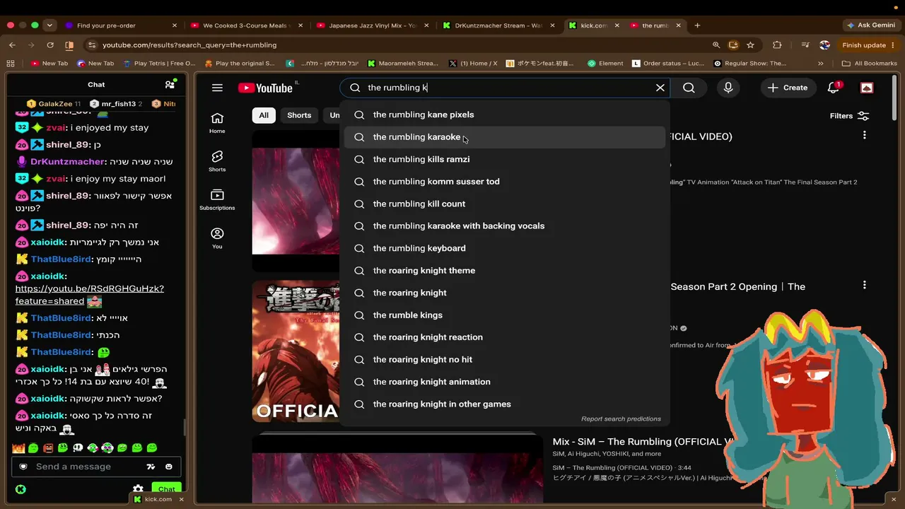Viewport: 905px width, 509px height.
Task: Select the All filter chip
Action: coord(264,115)
